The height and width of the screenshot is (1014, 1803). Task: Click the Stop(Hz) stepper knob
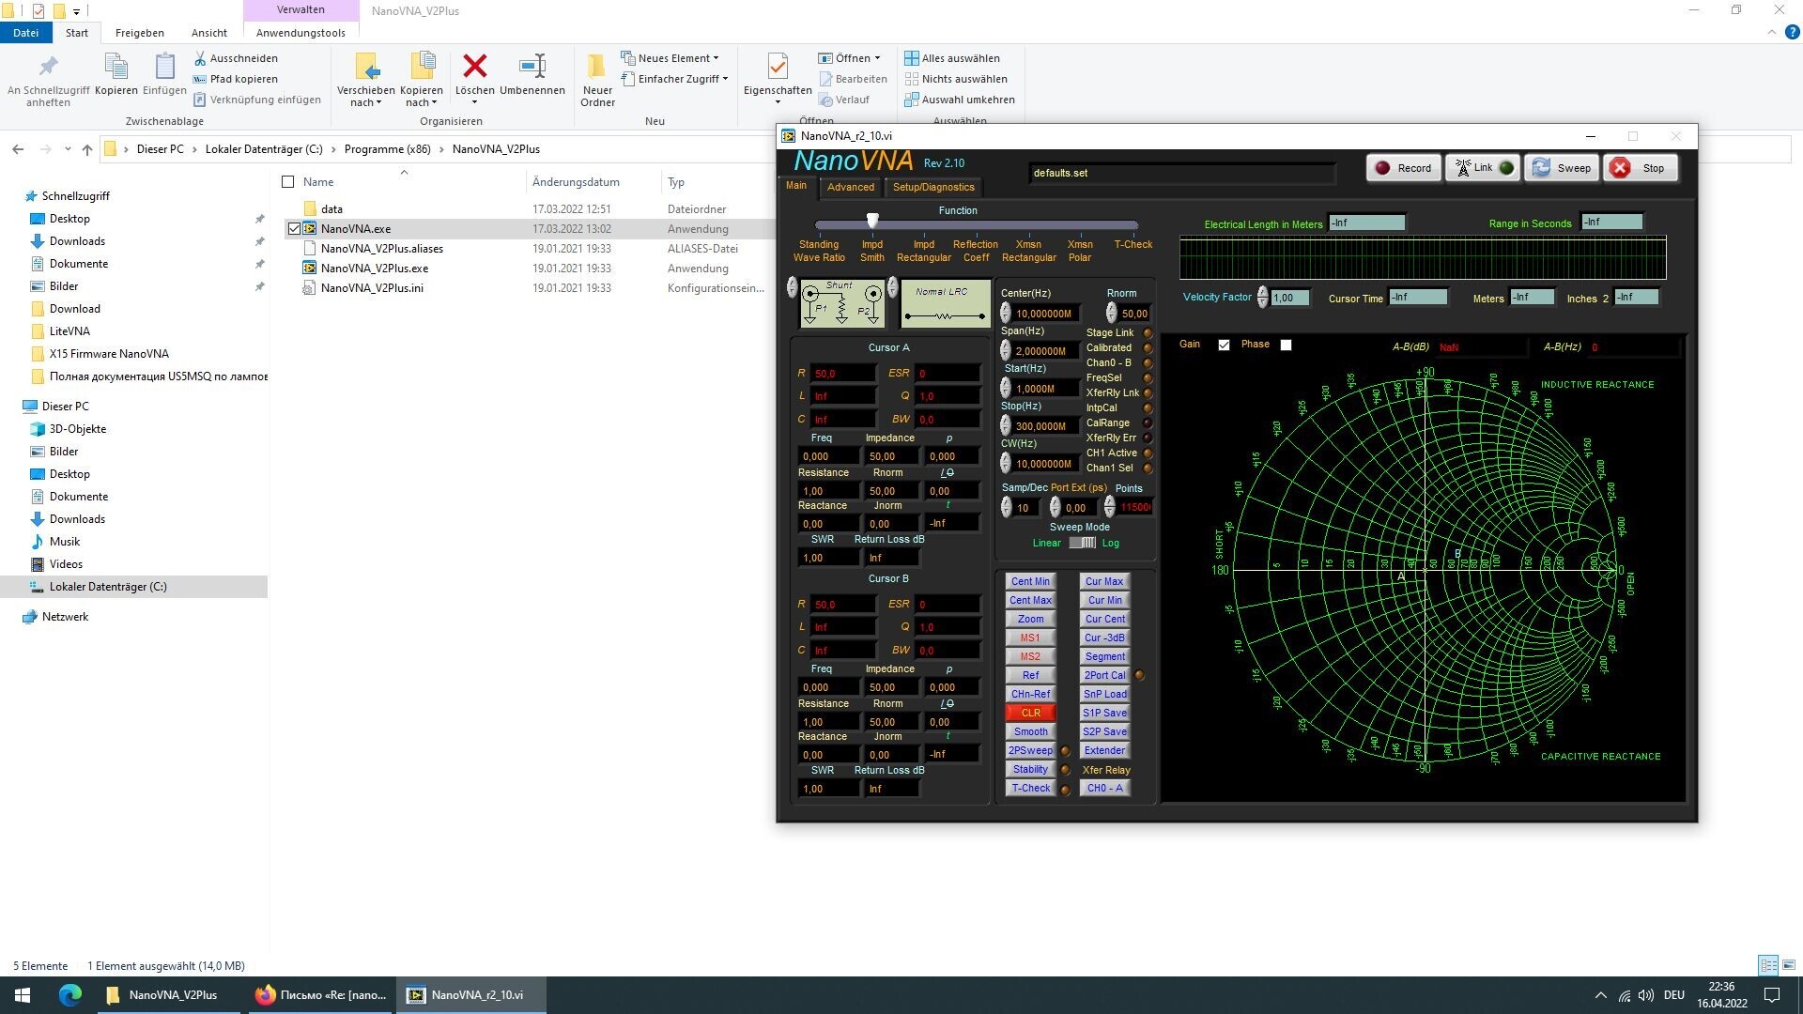1006,425
